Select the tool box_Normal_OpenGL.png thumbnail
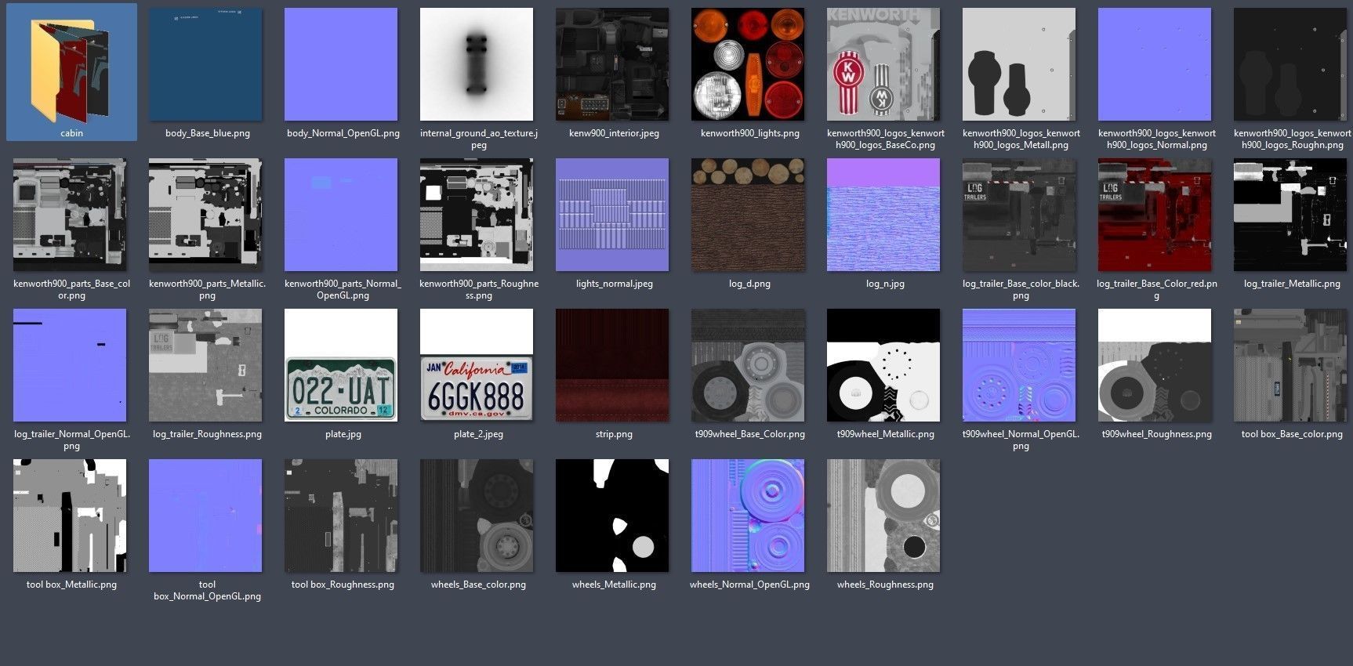Screen dimensions: 1353x666 coord(205,516)
